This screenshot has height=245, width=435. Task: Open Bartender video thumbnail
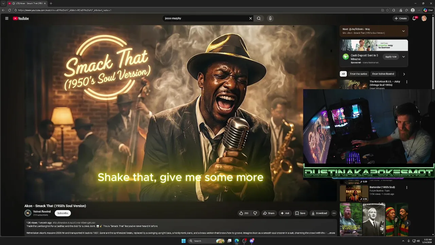coord(354,193)
